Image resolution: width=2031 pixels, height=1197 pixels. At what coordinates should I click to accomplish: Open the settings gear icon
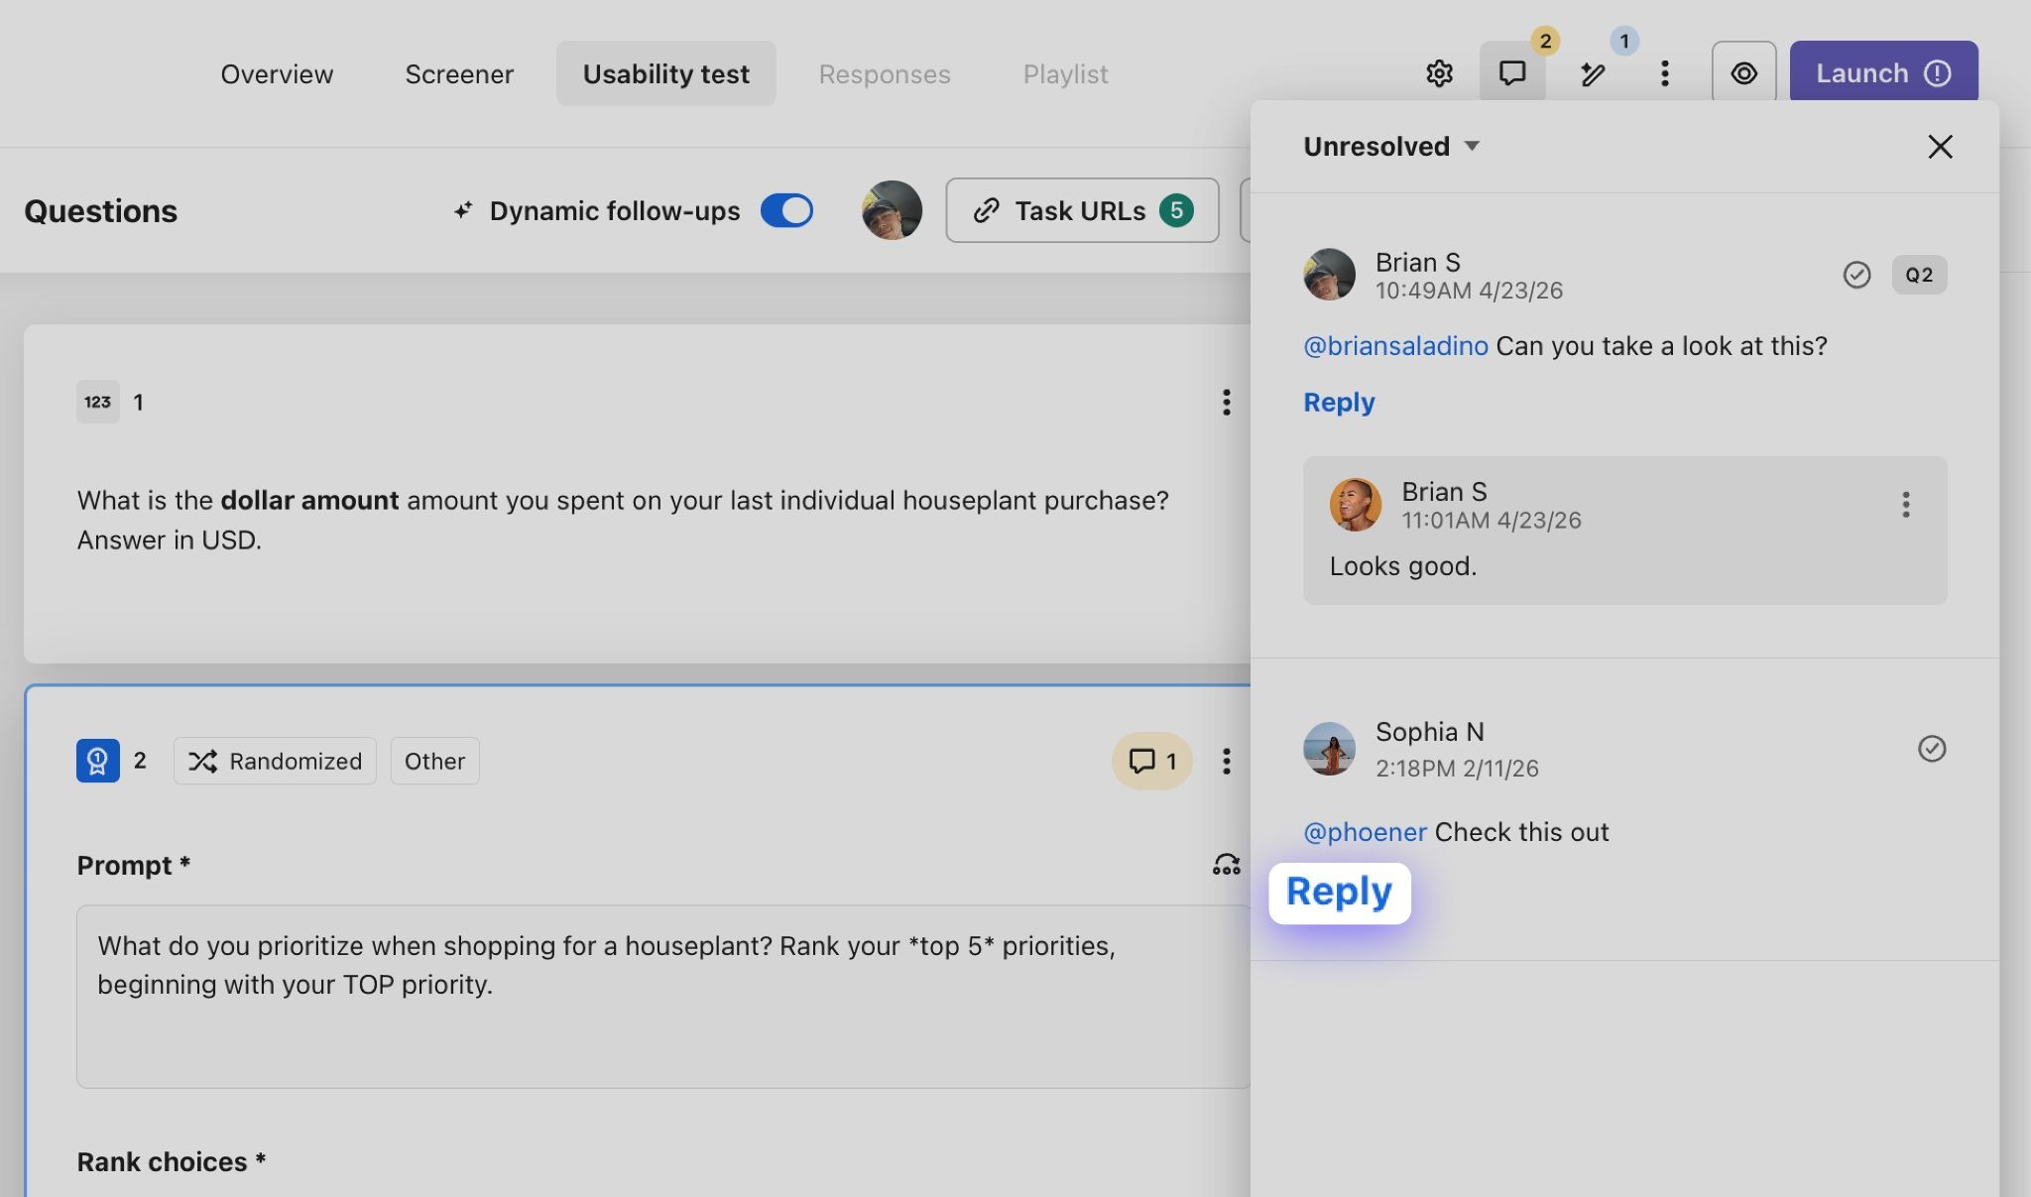click(x=1439, y=73)
